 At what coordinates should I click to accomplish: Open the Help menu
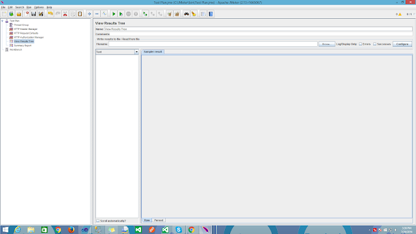coord(49,7)
